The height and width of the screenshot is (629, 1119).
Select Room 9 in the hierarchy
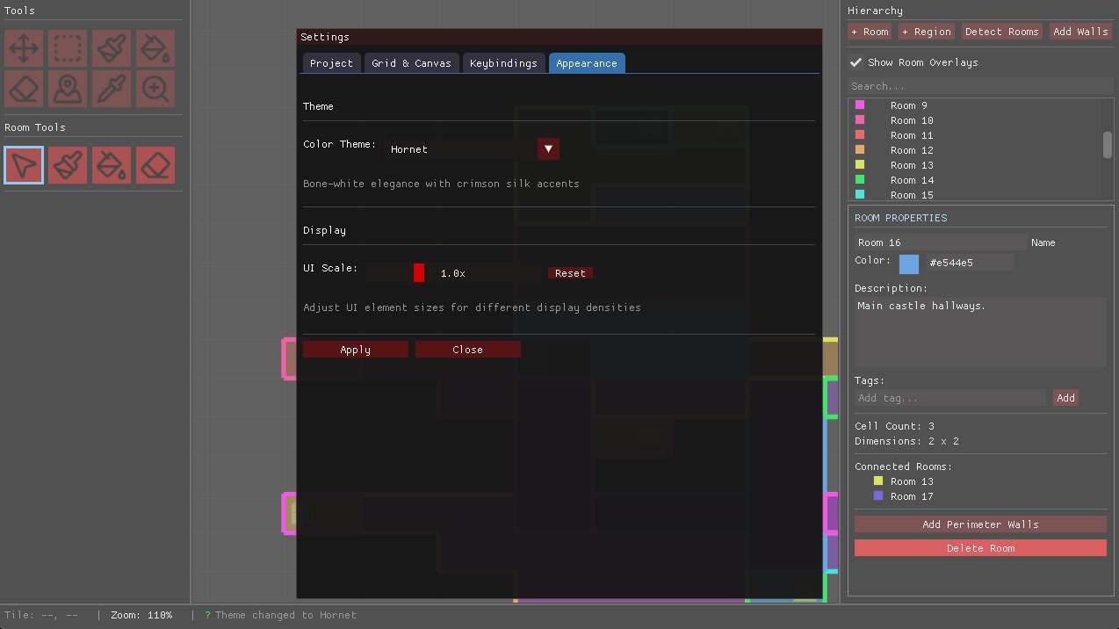coord(908,105)
